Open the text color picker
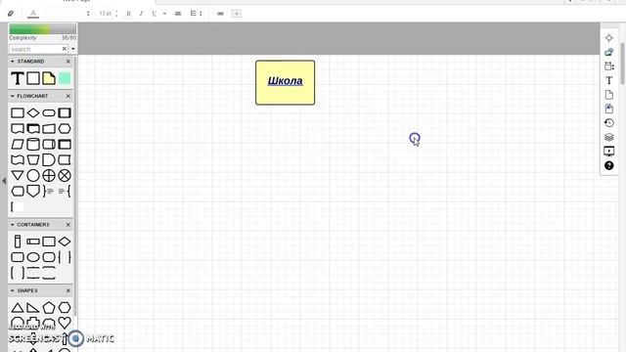 33,14
